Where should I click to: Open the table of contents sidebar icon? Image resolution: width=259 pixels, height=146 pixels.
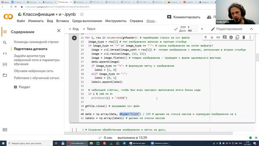4,32
